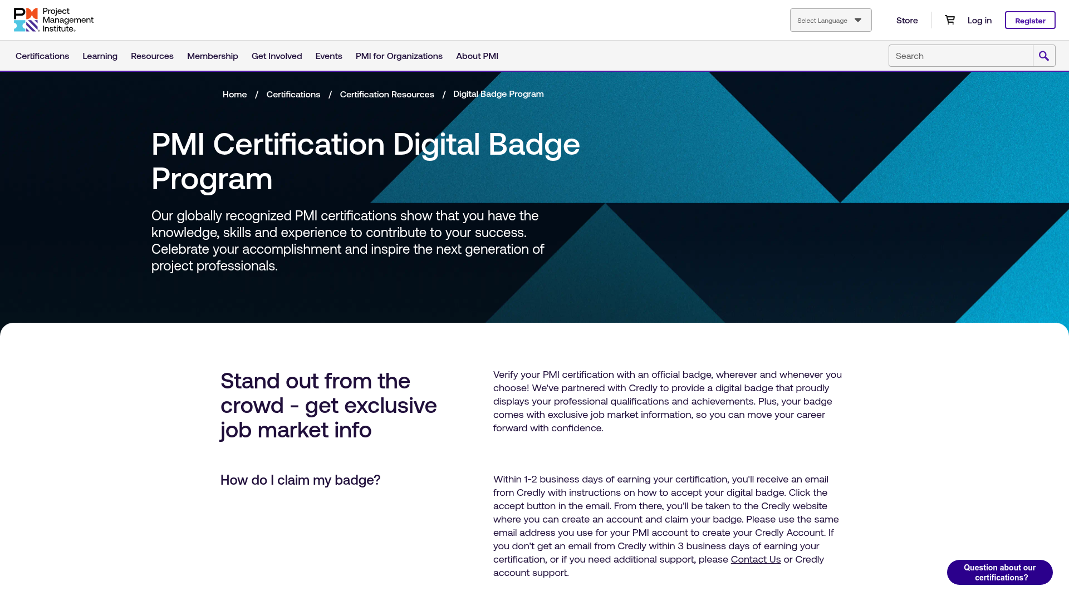Go to Certifications breadcrumb
Screen dimensions: 1069x601
(x=293, y=94)
